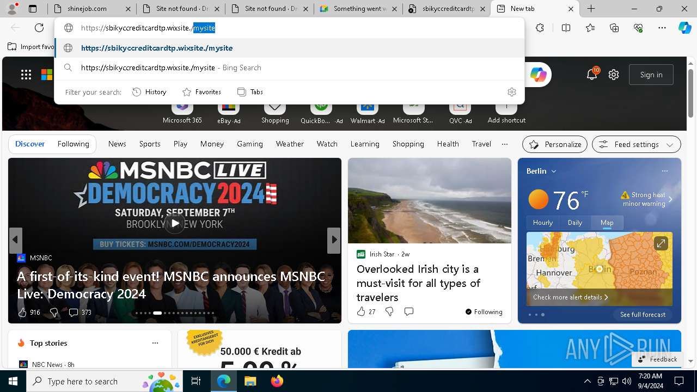Switch to the Something went wrong tab

click(359, 9)
